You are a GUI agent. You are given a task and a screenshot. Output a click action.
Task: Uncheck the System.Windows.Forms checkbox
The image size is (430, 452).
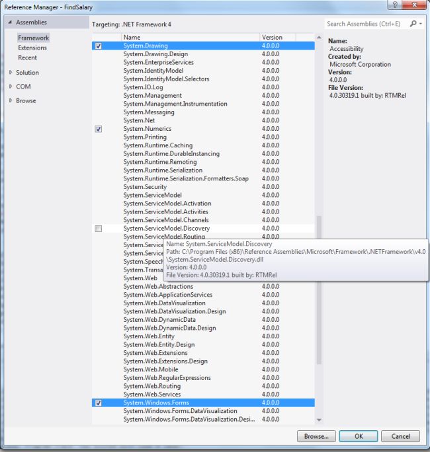click(98, 402)
